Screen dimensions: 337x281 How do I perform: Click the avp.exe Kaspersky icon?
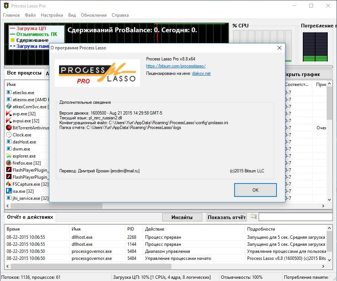tap(9, 113)
